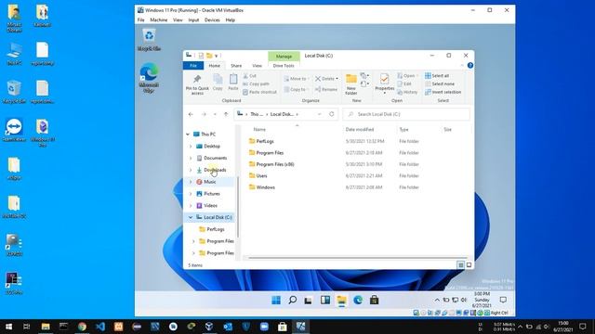Show hidden tray icons in the Windows 11 VM

point(437,300)
